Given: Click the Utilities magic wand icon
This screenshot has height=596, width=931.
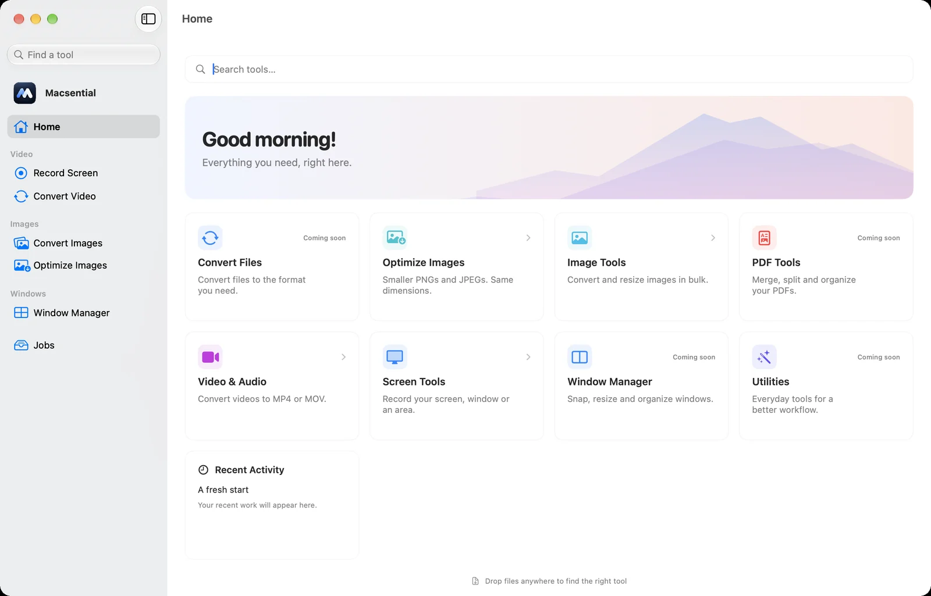Looking at the screenshot, I should pyautogui.click(x=765, y=357).
